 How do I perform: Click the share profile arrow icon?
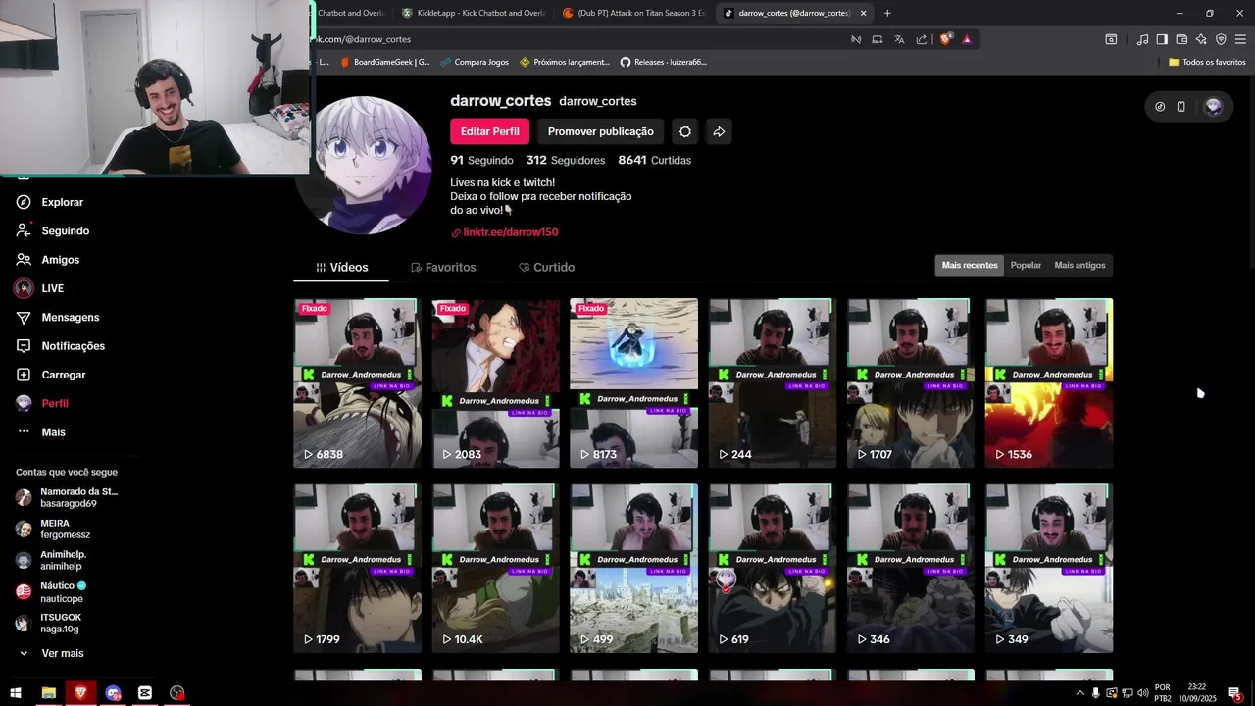click(719, 131)
